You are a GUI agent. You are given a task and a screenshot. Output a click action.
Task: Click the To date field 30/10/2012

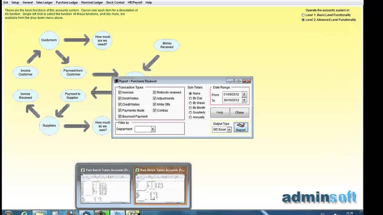click(232, 100)
